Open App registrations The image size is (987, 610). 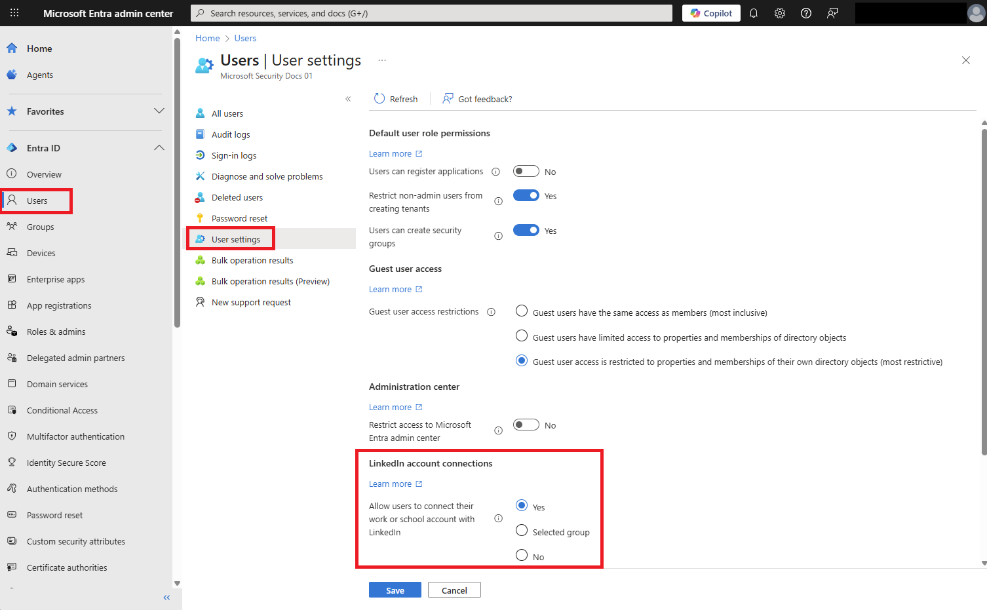58,305
